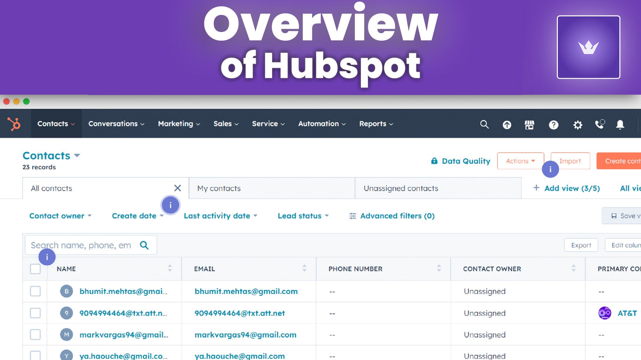
Task: Click the 9 avatar for 9094994464 contact
Action: (x=66, y=313)
